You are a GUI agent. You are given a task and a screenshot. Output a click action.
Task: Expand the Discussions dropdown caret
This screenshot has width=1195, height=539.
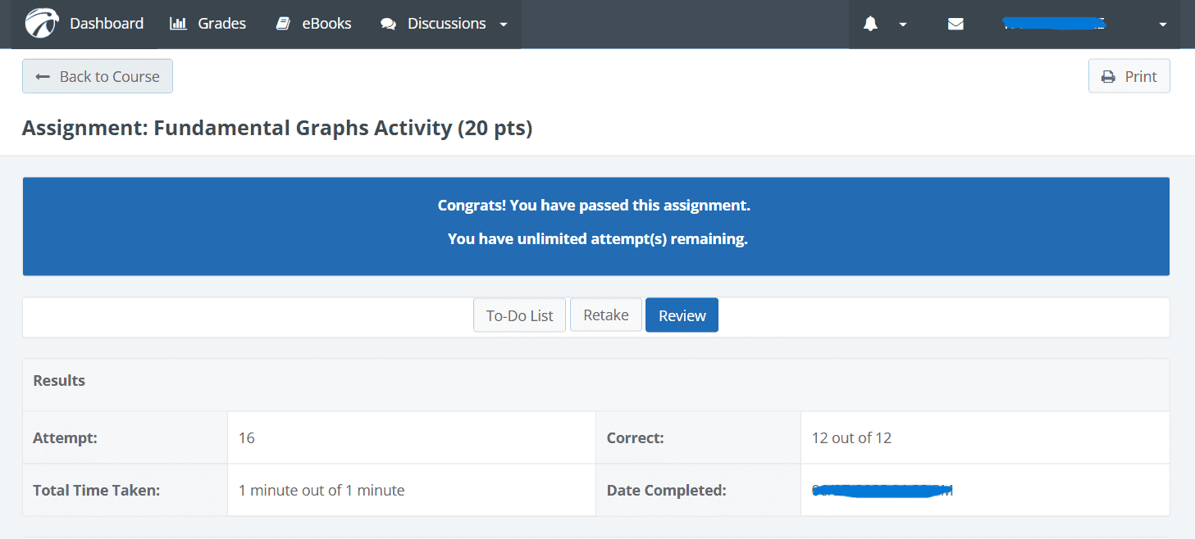[x=504, y=25]
